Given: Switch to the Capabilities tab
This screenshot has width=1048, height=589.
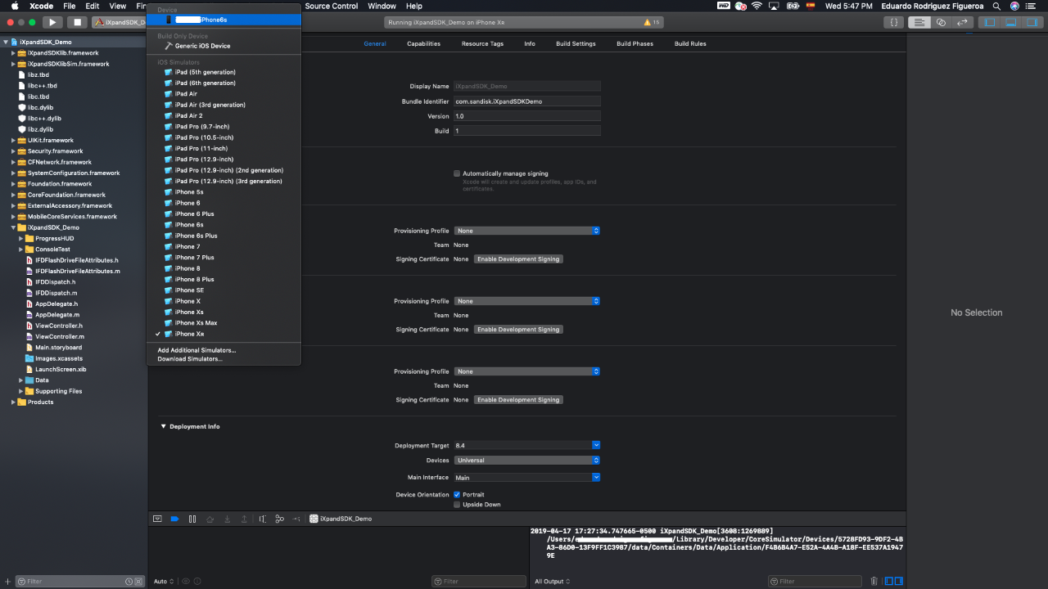Looking at the screenshot, I should point(423,43).
